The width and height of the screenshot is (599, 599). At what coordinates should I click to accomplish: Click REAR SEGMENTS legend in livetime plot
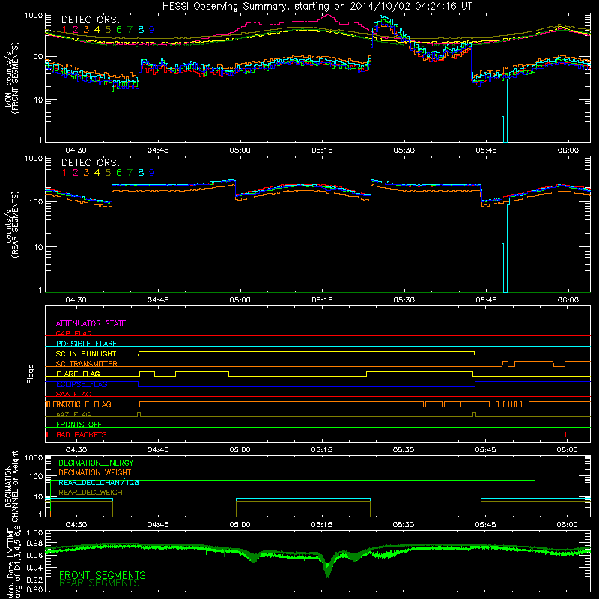point(100,583)
